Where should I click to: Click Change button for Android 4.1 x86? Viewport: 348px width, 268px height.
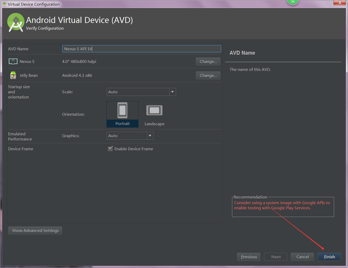click(208, 75)
